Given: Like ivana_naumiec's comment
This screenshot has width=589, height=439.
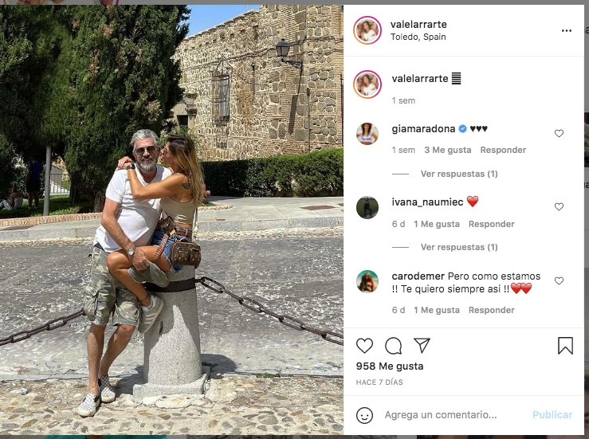Looking at the screenshot, I should point(559,206).
